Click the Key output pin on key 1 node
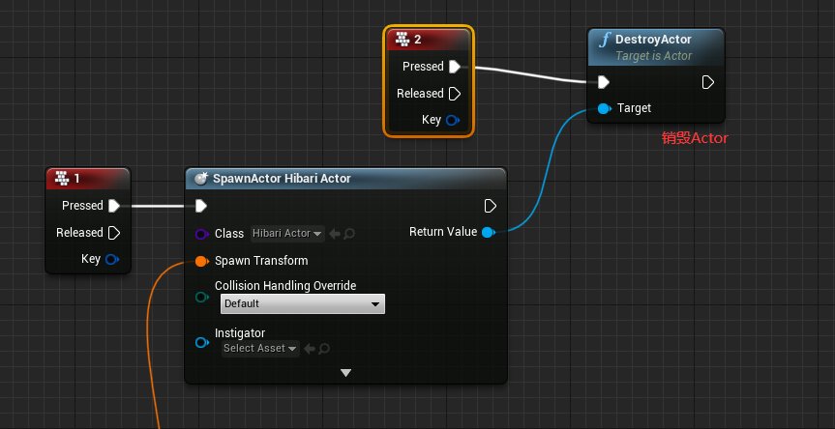Image resolution: width=835 pixels, height=429 pixels. (x=112, y=259)
